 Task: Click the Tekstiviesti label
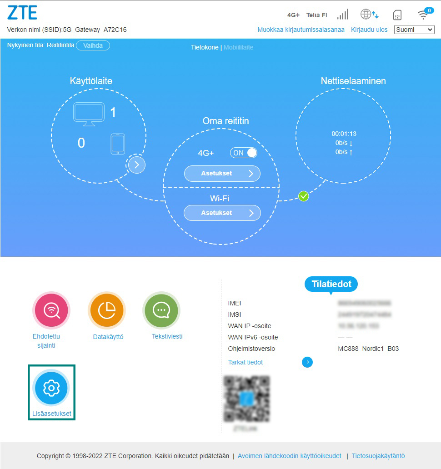[x=167, y=336]
